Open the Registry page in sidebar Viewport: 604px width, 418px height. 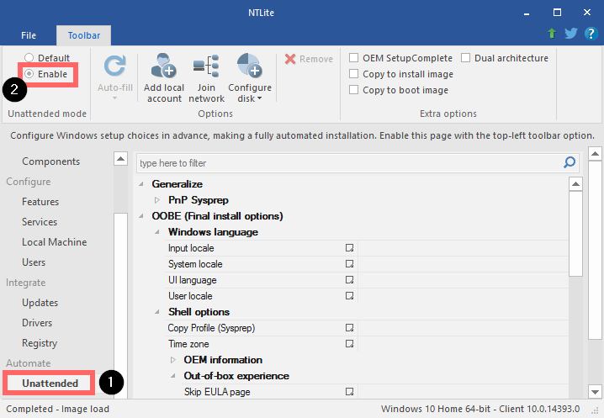pos(40,343)
